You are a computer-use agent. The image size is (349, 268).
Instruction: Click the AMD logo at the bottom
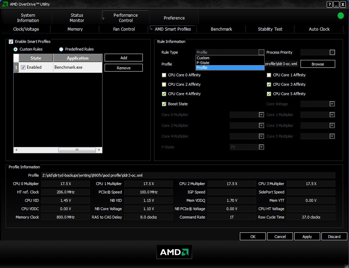coord(174,252)
